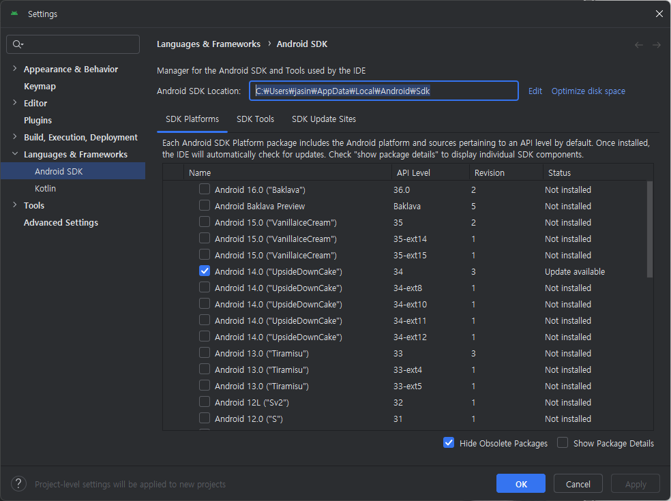This screenshot has width=671, height=501.
Task: Select Kotlin in settings tree
Action: pyautogui.click(x=45, y=188)
